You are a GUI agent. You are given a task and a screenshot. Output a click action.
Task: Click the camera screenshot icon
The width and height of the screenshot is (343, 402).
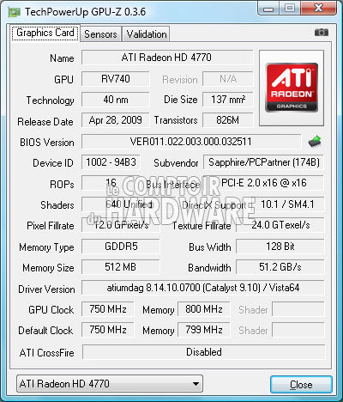[x=322, y=33]
